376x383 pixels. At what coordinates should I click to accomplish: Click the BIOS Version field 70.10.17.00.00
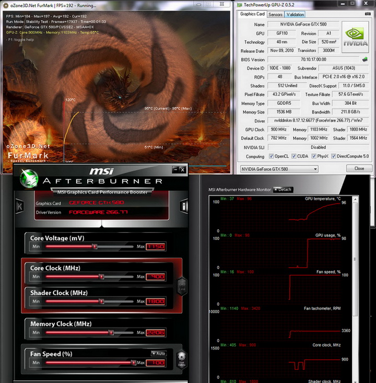(313, 59)
